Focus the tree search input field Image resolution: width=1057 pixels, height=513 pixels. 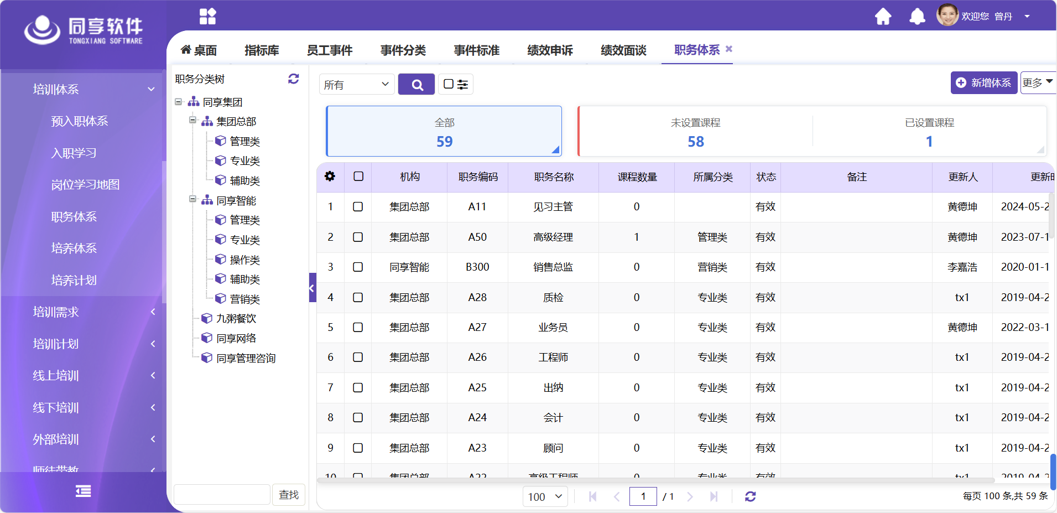pyautogui.click(x=222, y=495)
